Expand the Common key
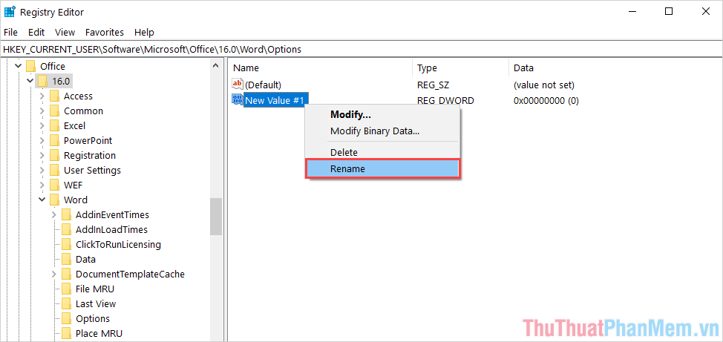 (42, 111)
